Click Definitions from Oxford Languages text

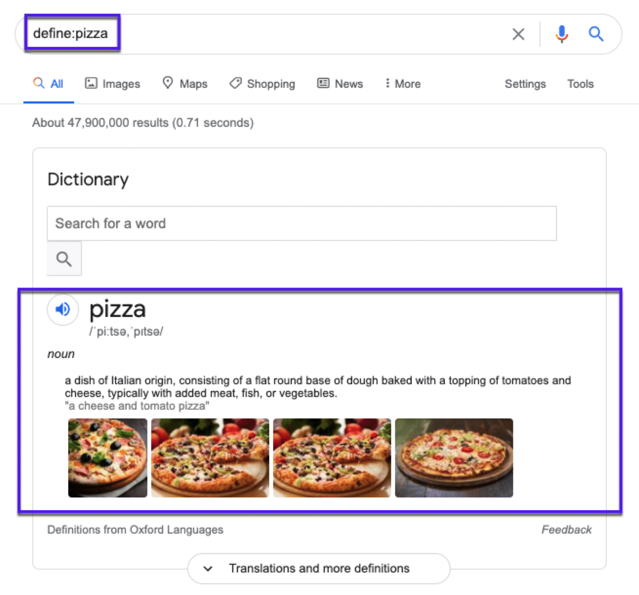click(x=135, y=529)
